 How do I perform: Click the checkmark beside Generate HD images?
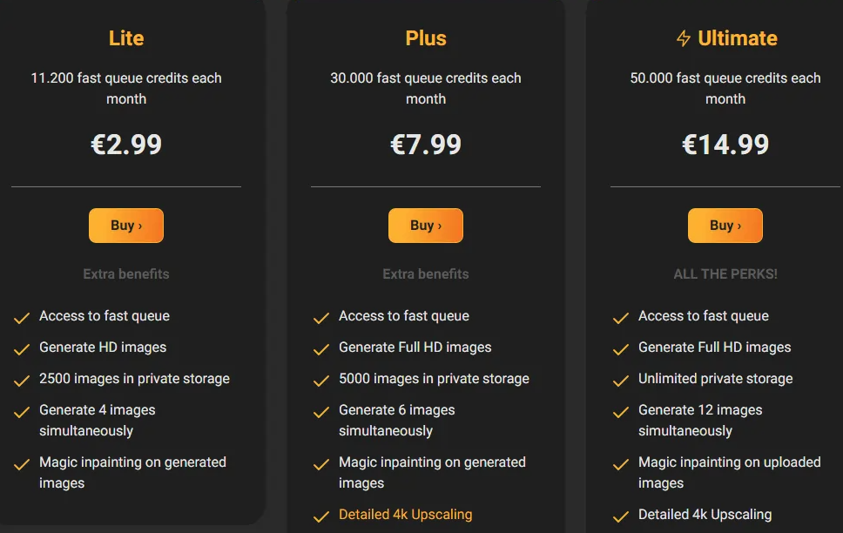(22, 347)
